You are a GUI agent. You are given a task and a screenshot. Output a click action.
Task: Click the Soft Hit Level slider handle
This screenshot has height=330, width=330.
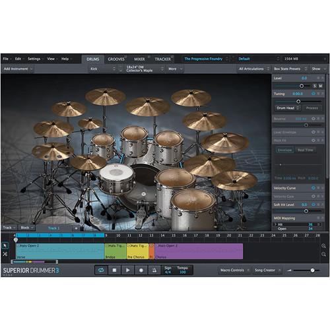[306, 211]
